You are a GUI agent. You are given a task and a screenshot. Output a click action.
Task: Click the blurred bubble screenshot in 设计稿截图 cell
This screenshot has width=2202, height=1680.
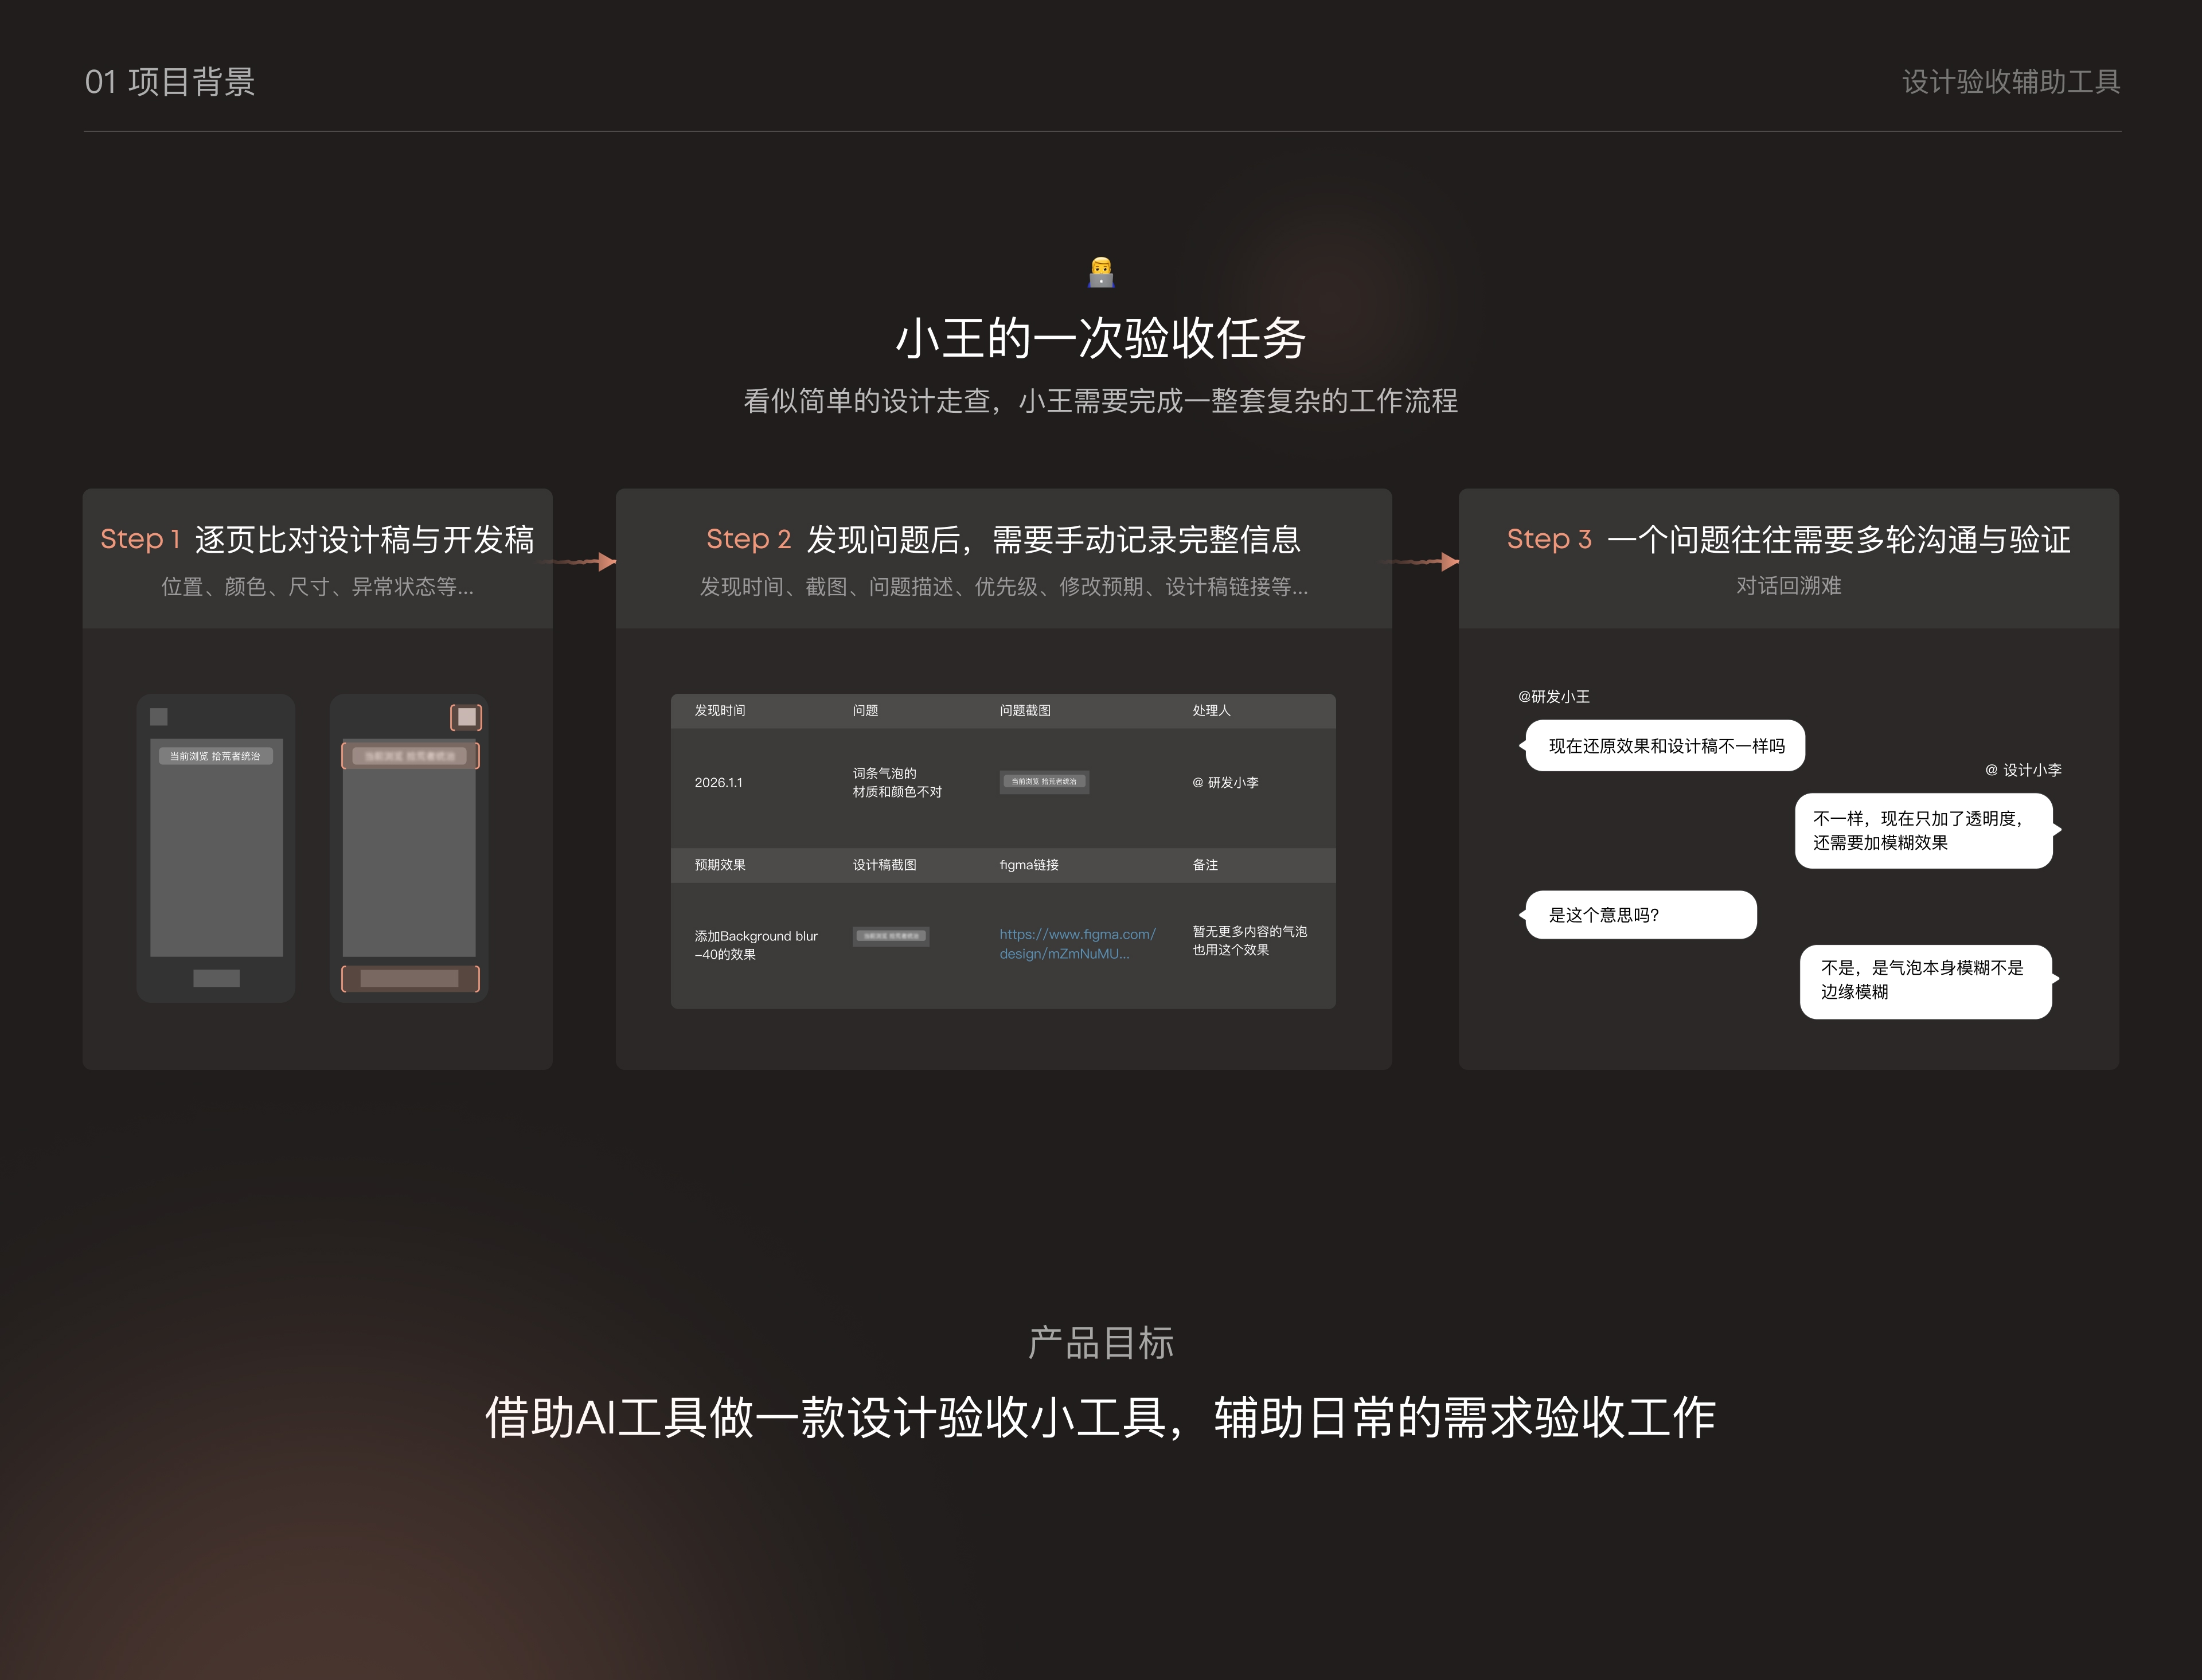[890, 937]
